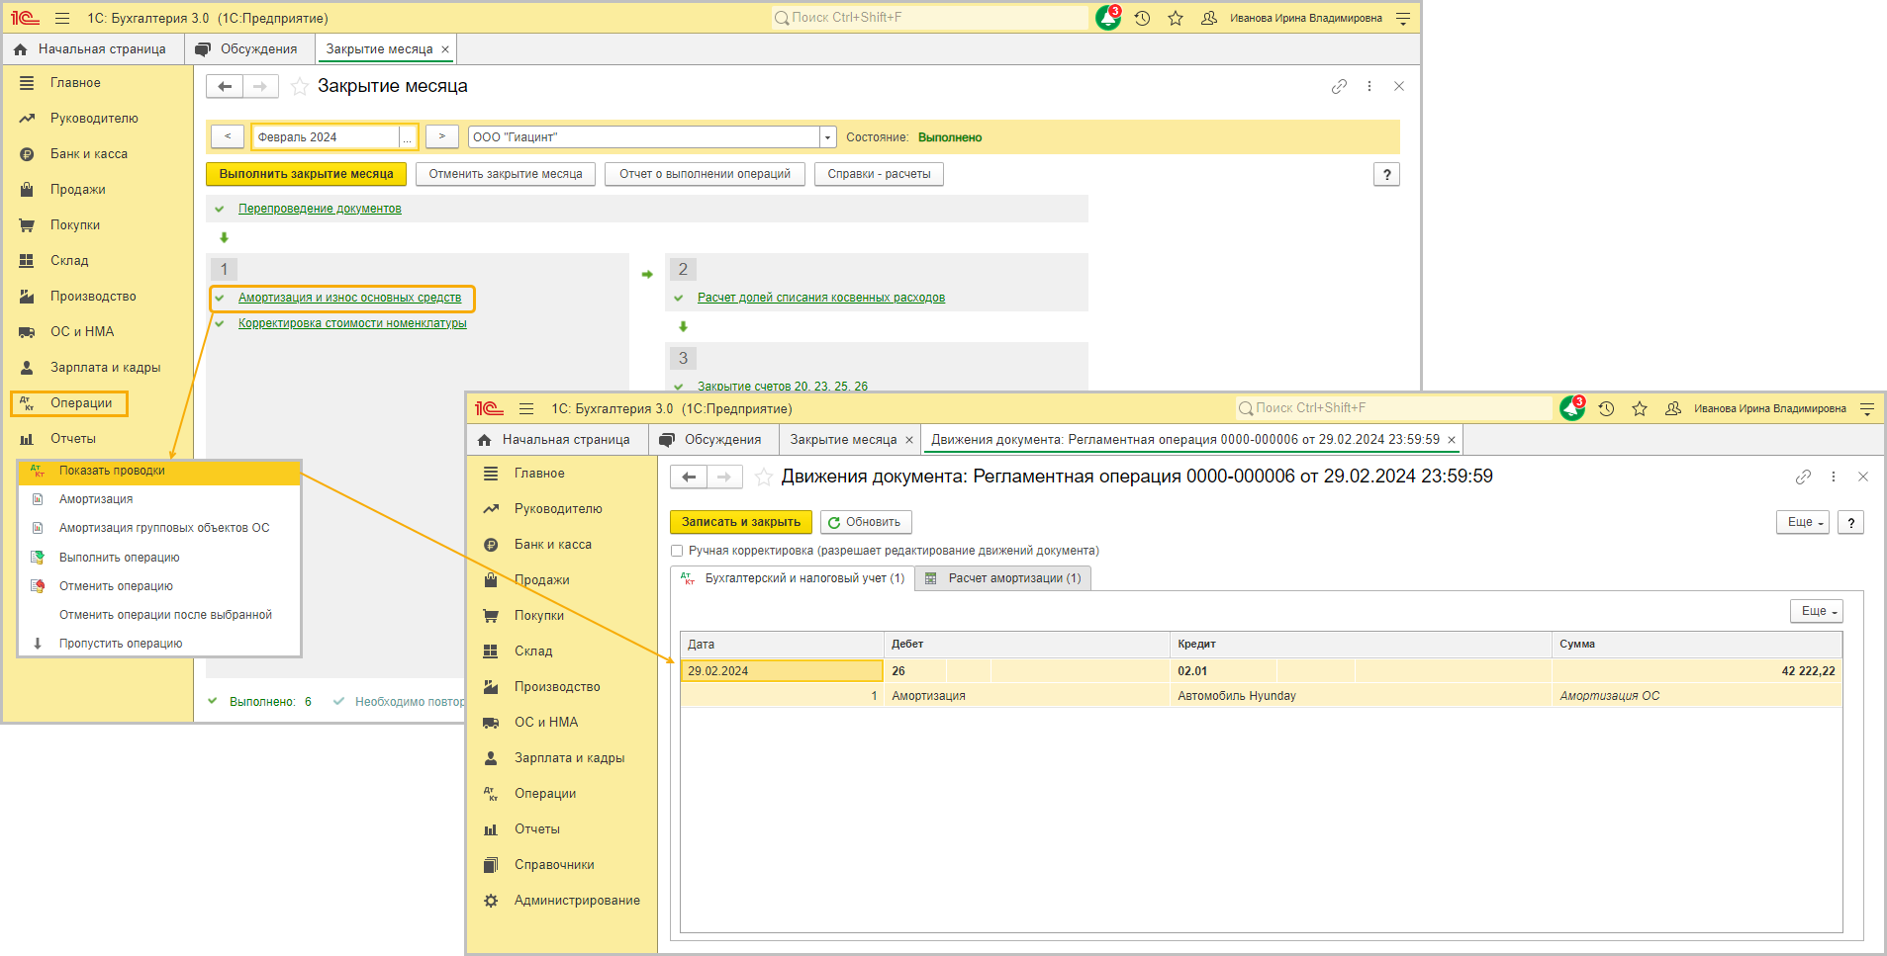Open Справочники in front window sidebar

554,865
